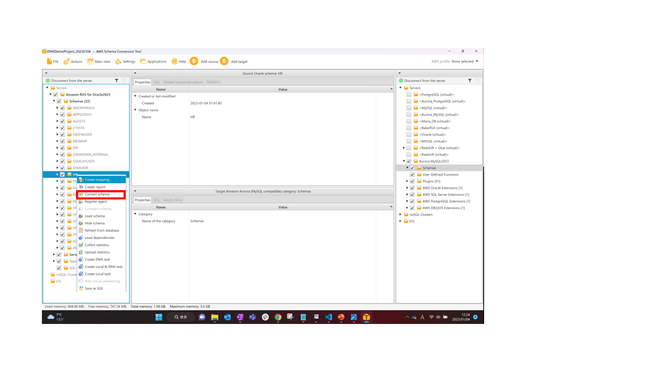
Task: Toggle the Schemas [22] checkbox
Action: pos(59,101)
